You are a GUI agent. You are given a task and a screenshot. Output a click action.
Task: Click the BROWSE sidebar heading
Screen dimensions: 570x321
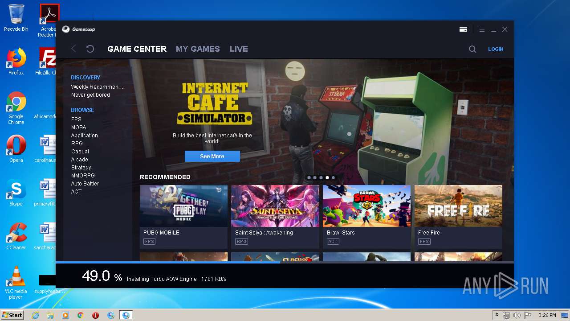[x=82, y=110]
